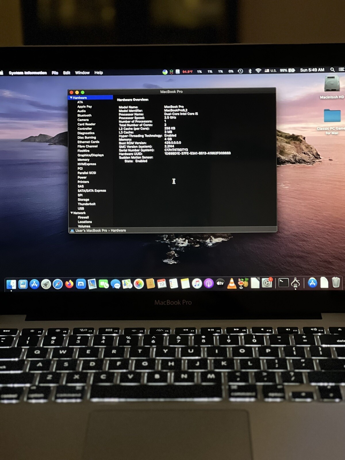345x460 pixels.
Task: Select Card Reader in the sidebar
Action: pyautogui.click(x=86, y=124)
